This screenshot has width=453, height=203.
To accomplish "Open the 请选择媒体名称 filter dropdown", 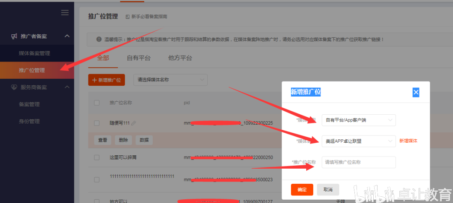I will 170,80.
